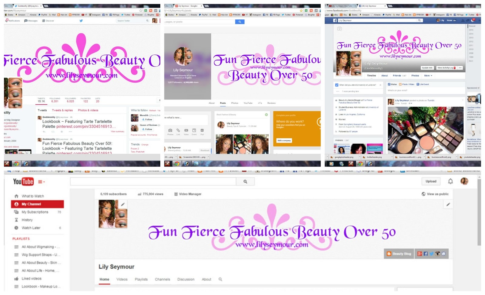Open Twitter Photos & videos tab
The height and width of the screenshot is (295, 485).
click(88, 110)
